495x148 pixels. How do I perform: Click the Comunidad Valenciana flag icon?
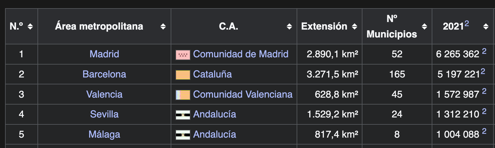point(183,95)
